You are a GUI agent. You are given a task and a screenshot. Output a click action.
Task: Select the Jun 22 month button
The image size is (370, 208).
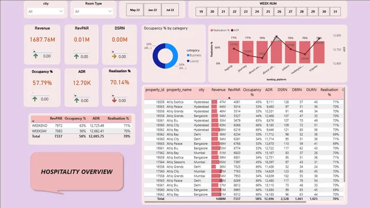tap(153, 10)
